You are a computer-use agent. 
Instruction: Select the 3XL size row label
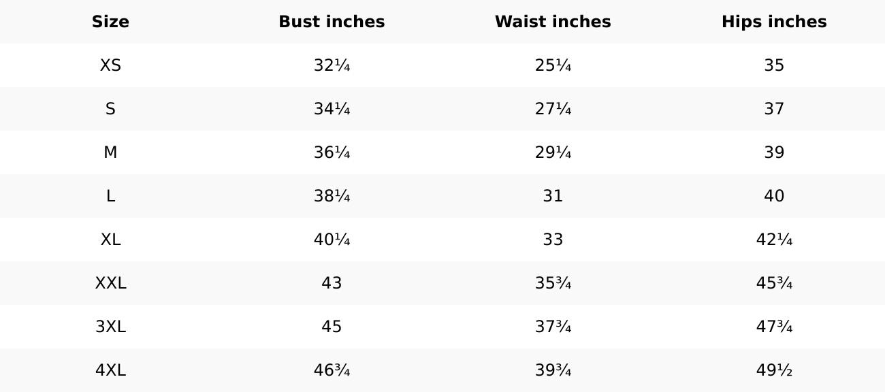(x=110, y=327)
